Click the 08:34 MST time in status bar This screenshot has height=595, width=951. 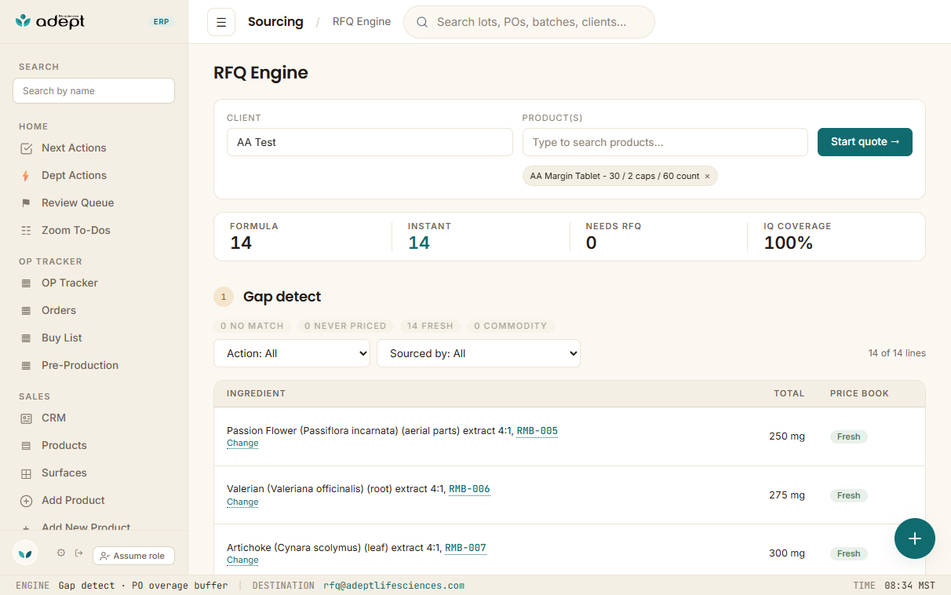pos(910,586)
